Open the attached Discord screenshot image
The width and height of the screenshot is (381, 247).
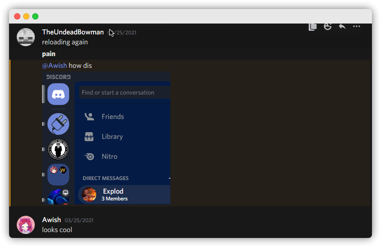click(106, 138)
